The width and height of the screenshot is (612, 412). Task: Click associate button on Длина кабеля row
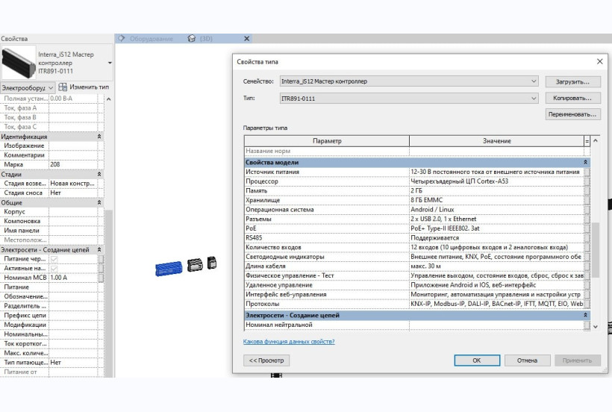coord(587,266)
